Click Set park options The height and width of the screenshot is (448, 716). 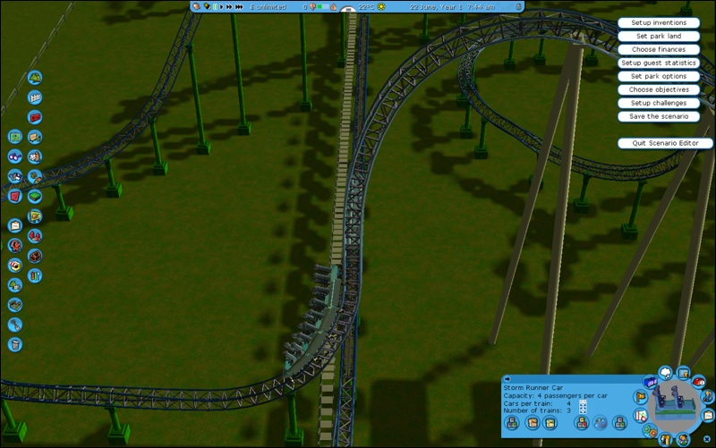[x=659, y=76]
